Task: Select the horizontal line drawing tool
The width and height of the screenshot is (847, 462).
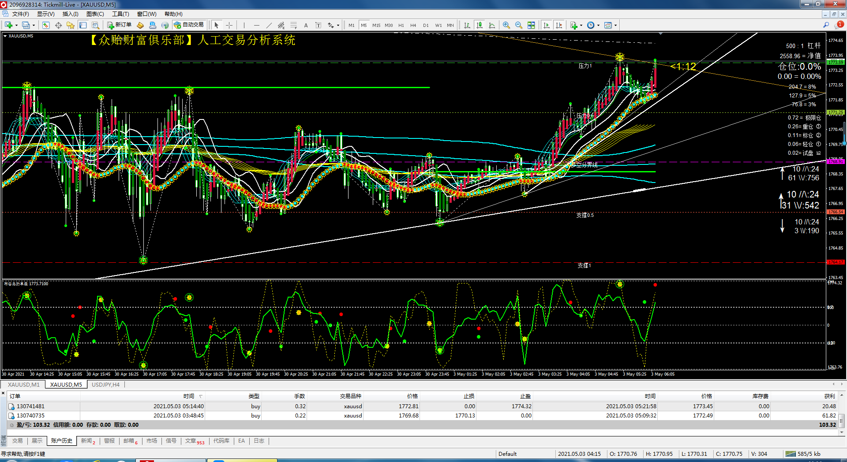Action: point(256,25)
